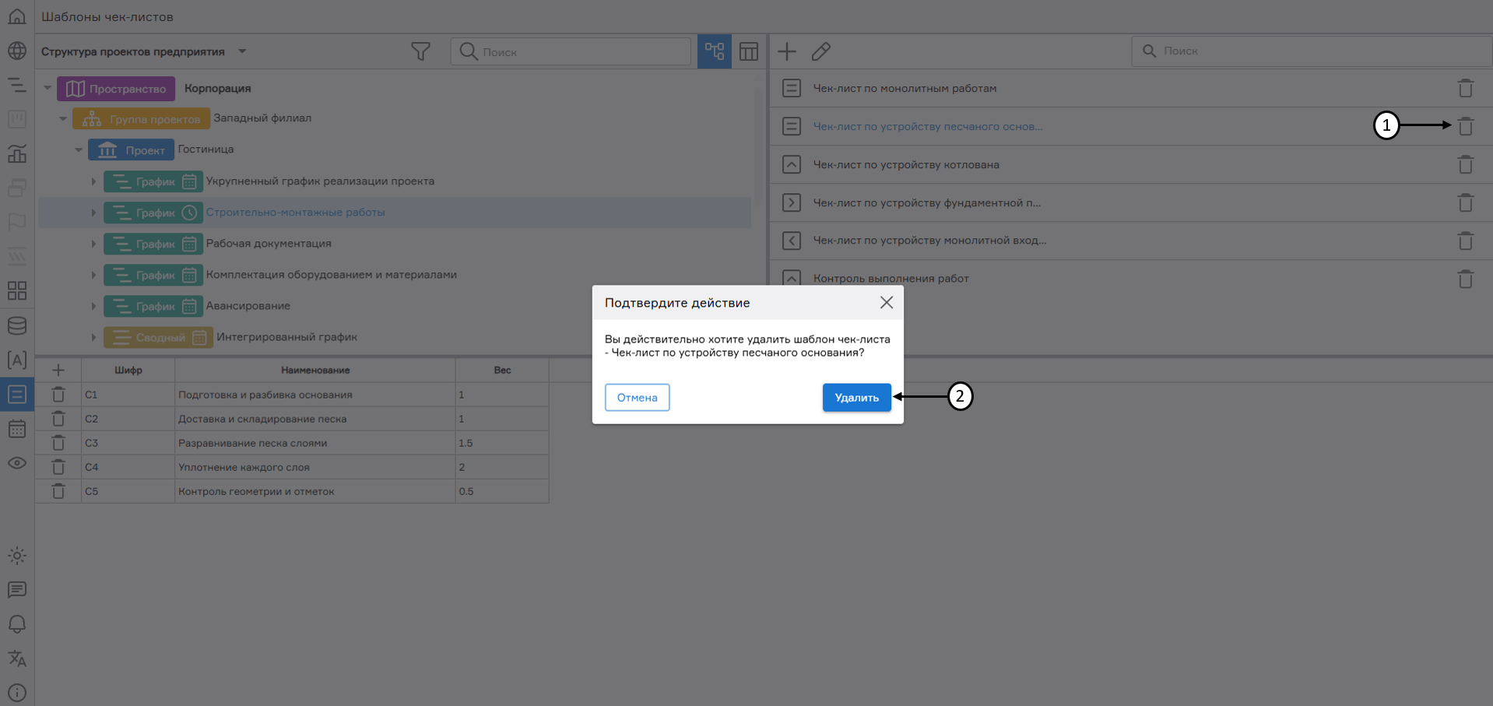Toggle the theme brightness icon
This screenshot has height=706, width=1493.
(x=16, y=556)
